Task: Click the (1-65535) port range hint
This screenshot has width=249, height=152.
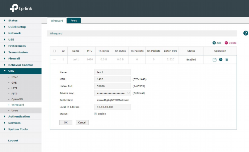Action: [x=139, y=86]
